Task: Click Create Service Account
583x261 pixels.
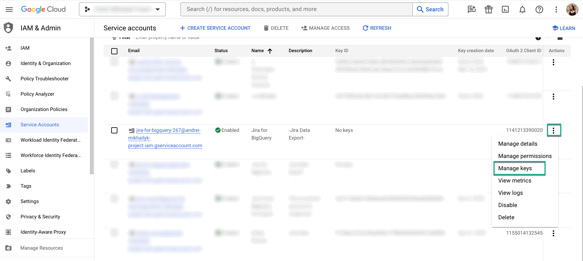Action: tap(215, 28)
